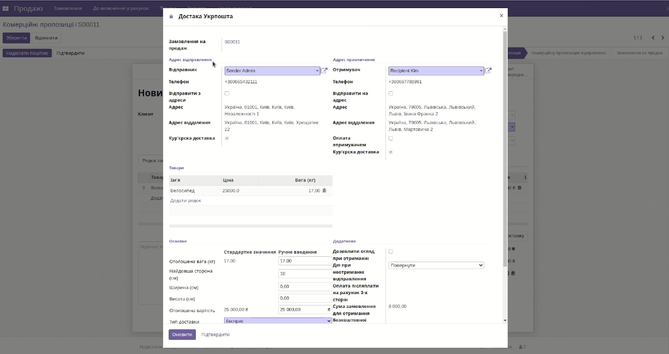The height and width of the screenshot is (354, 669).
Task: Open the Повернути action dropdown
Action: [436, 265]
